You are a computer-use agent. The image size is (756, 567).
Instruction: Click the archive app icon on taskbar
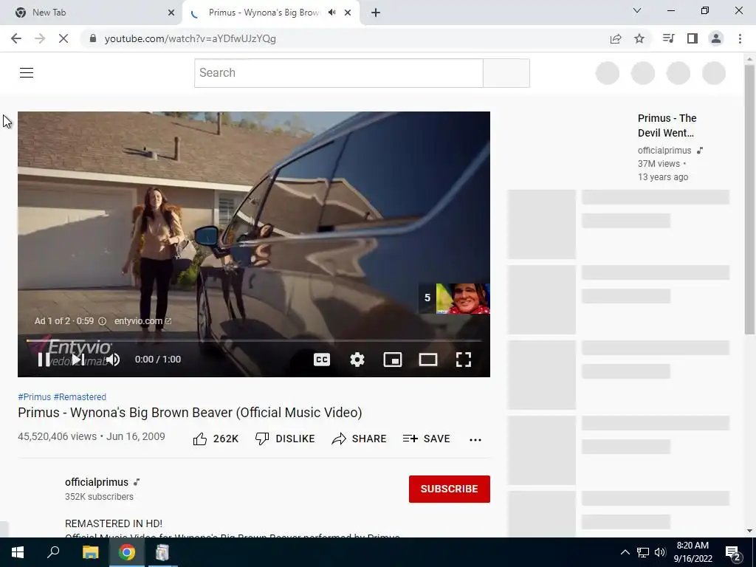point(162,552)
